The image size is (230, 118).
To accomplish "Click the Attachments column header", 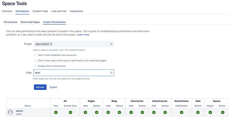I will point(160,101).
